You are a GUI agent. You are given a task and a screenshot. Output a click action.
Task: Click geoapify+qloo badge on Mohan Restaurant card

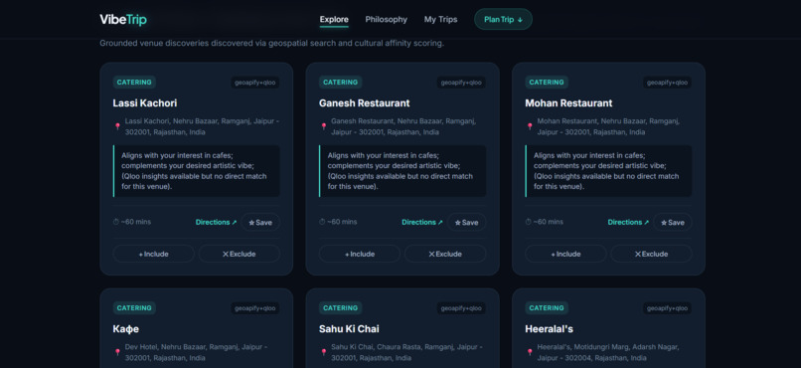point(667,83)
